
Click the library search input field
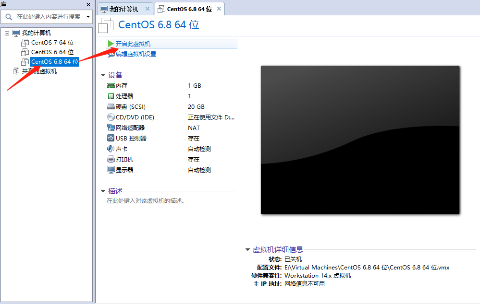tap(47, 17)
